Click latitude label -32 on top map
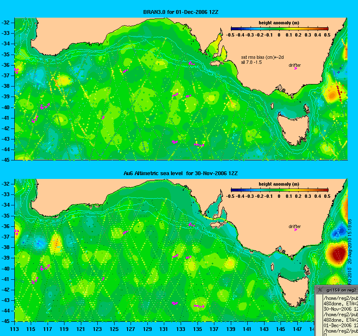 pyautogui.click(x=5, y=23)
